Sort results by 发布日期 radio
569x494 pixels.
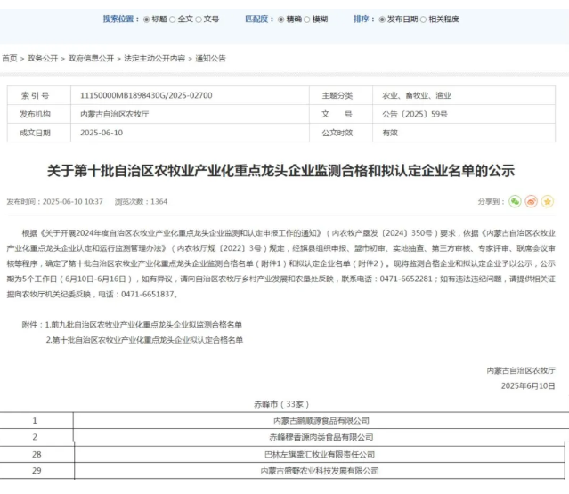point(382,20)
